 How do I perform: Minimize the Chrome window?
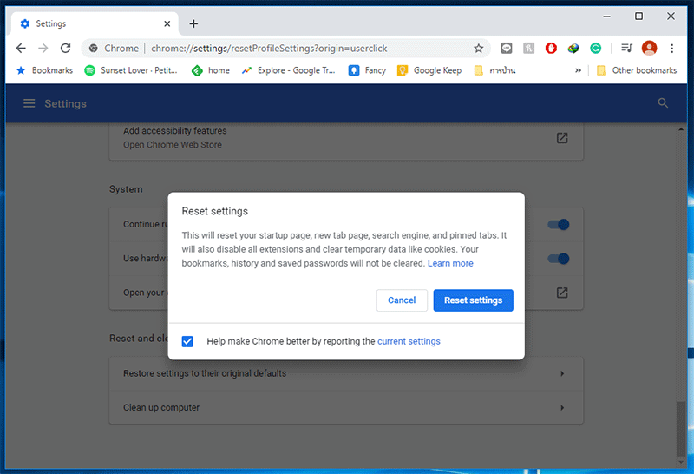coord(606,16)
